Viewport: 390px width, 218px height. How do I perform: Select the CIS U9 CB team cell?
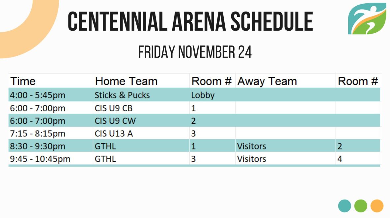(141, 108)
